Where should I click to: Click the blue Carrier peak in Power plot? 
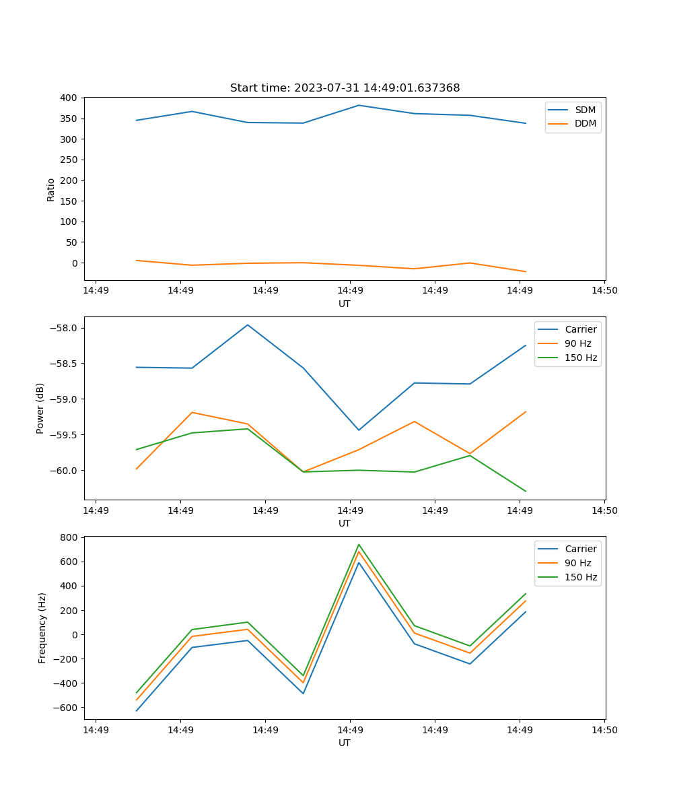point(248,325)
